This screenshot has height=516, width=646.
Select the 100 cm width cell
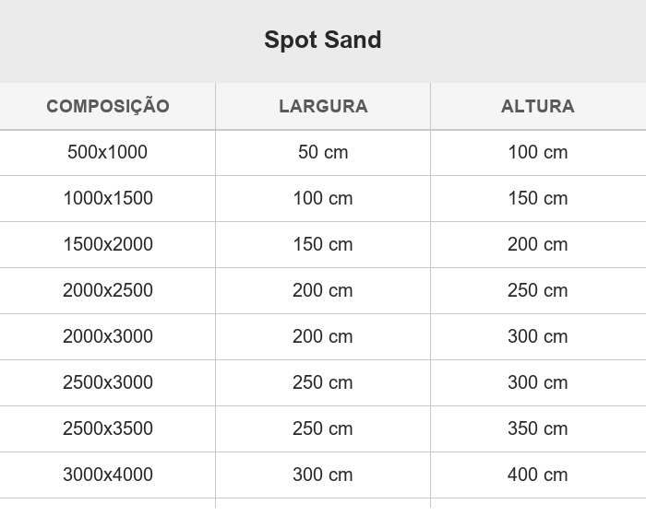click(323, 199)
